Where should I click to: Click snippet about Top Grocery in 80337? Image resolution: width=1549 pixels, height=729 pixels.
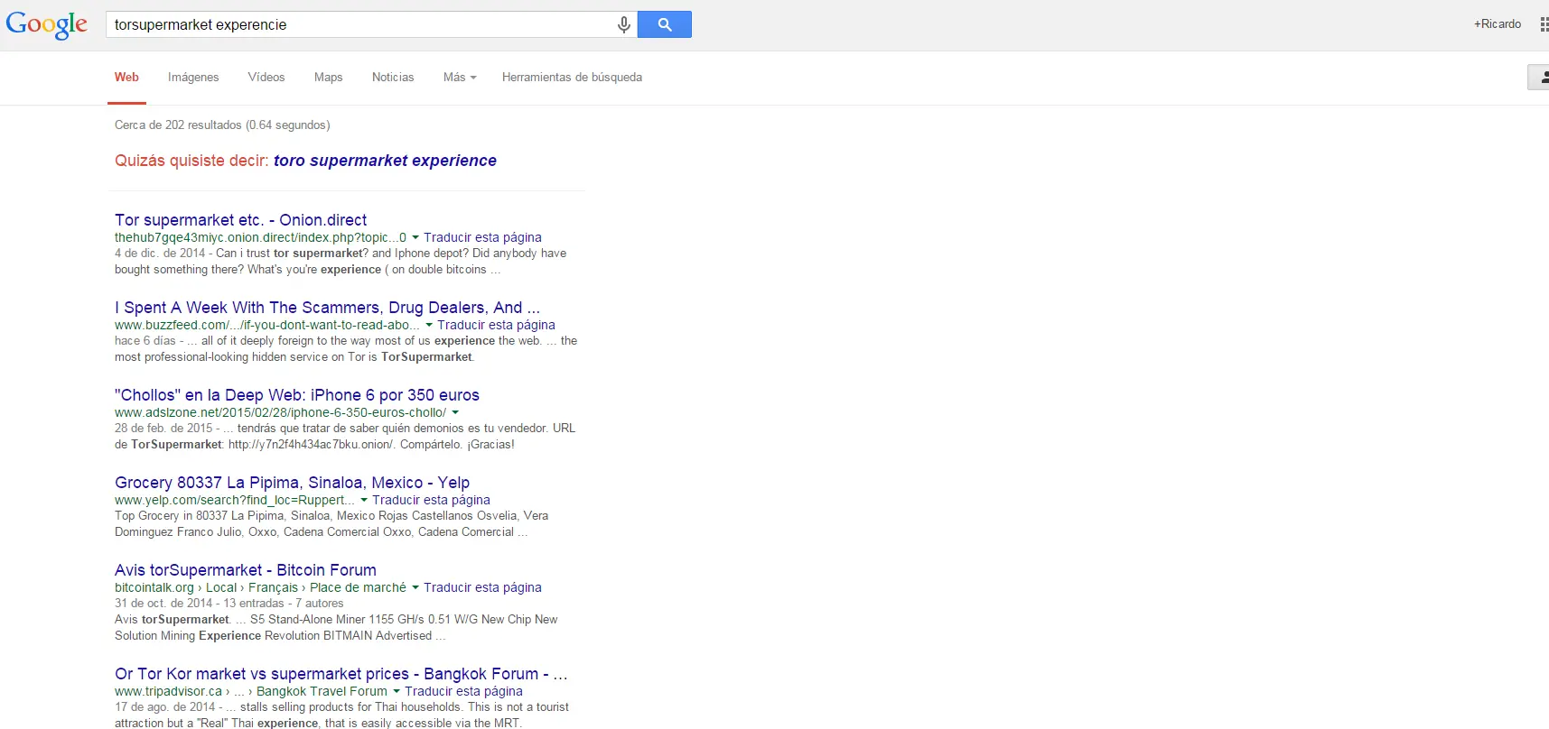[x=331, y=524]
